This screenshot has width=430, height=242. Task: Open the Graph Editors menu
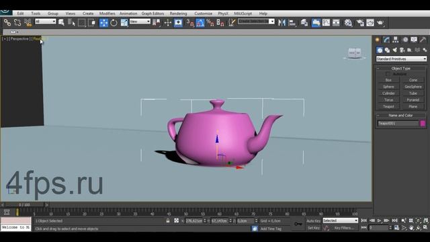(x=153, y=13)
